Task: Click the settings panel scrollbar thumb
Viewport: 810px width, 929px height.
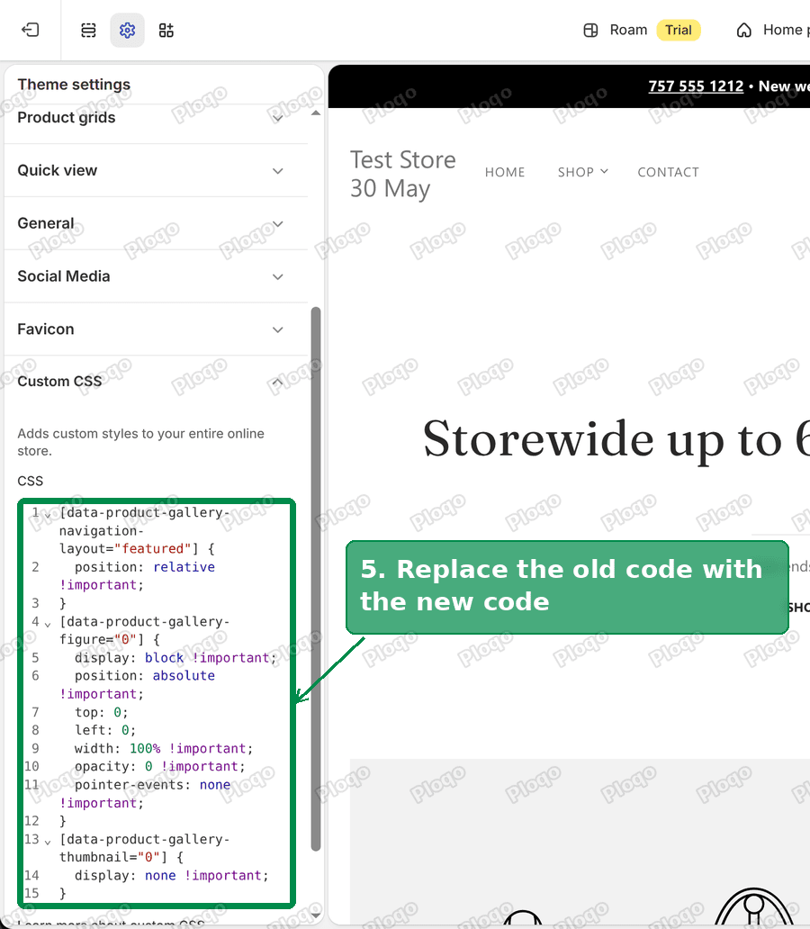Action: coord(316,579)
